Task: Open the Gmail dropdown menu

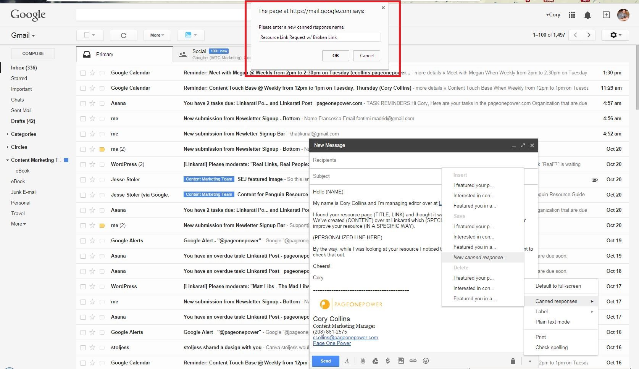Action: 23,35
